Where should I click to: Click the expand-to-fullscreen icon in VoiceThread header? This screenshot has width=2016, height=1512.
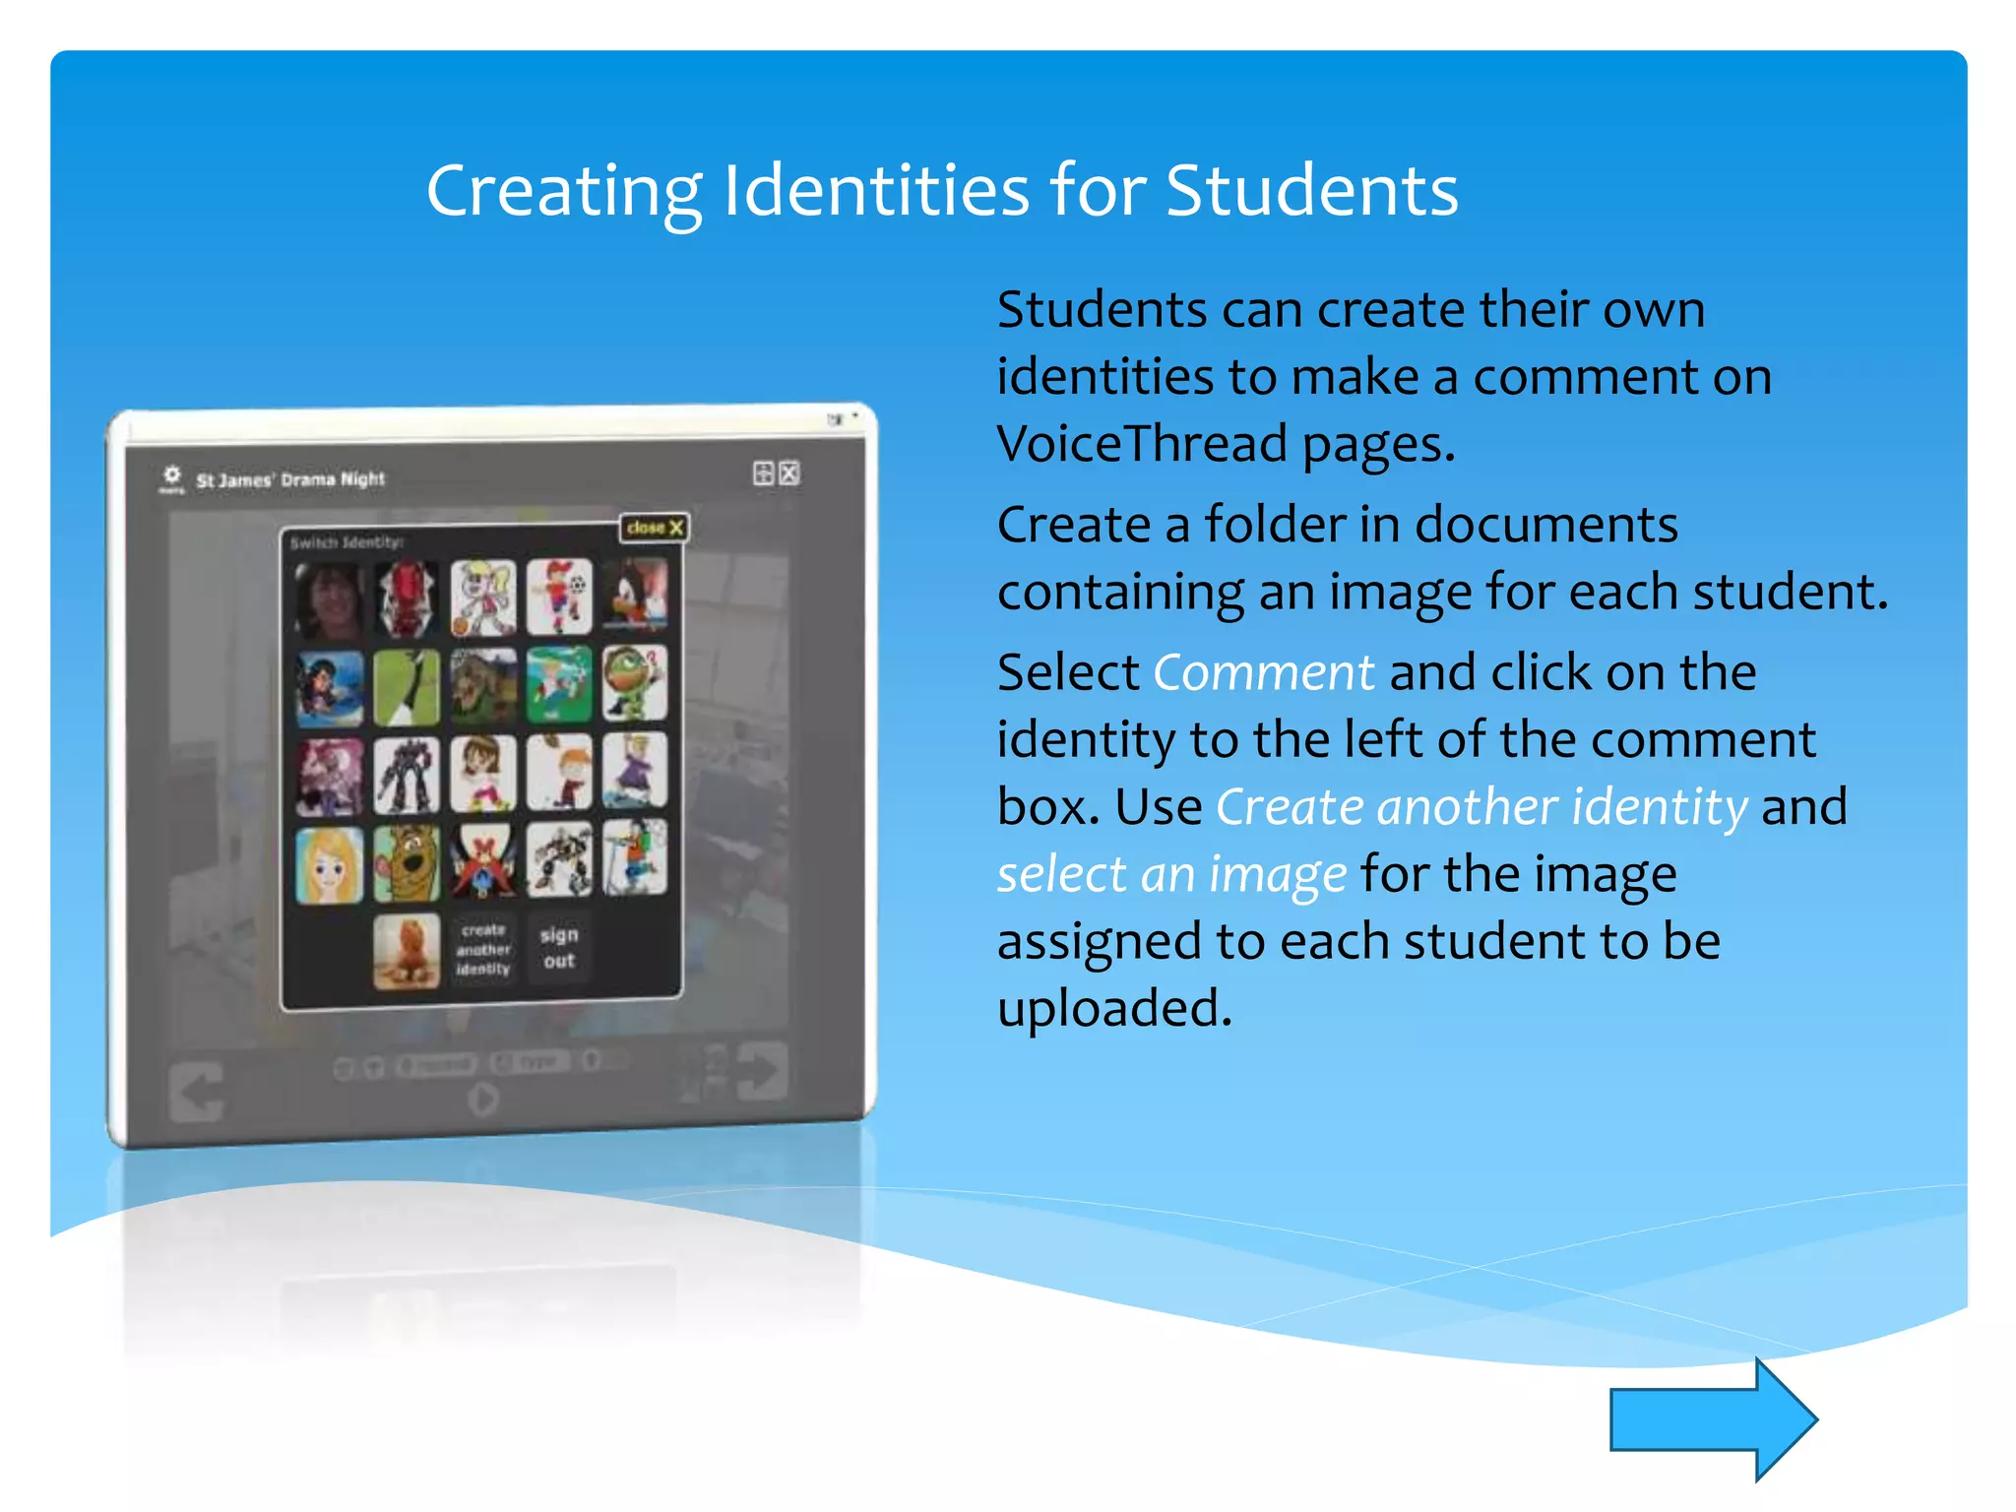click(x=763, y=473)
